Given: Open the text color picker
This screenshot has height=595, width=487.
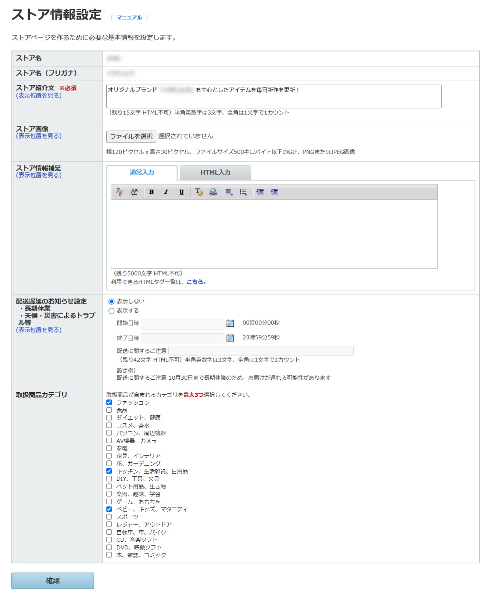Looking at the screenshot, I should click(199, 192).
